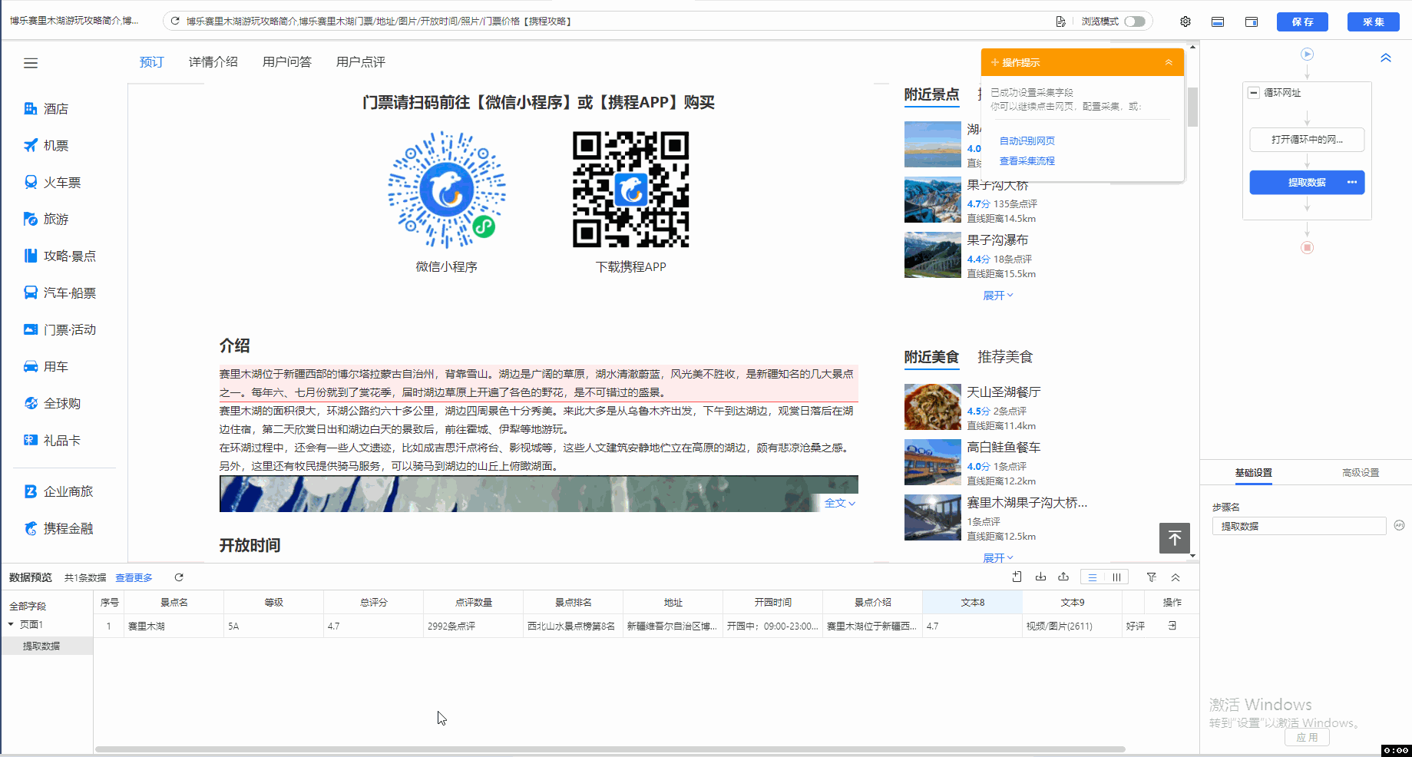Open the 天山圣湖餐厅 restaurant link
Screen dimensions: 1412x757
pos(1004,392)
